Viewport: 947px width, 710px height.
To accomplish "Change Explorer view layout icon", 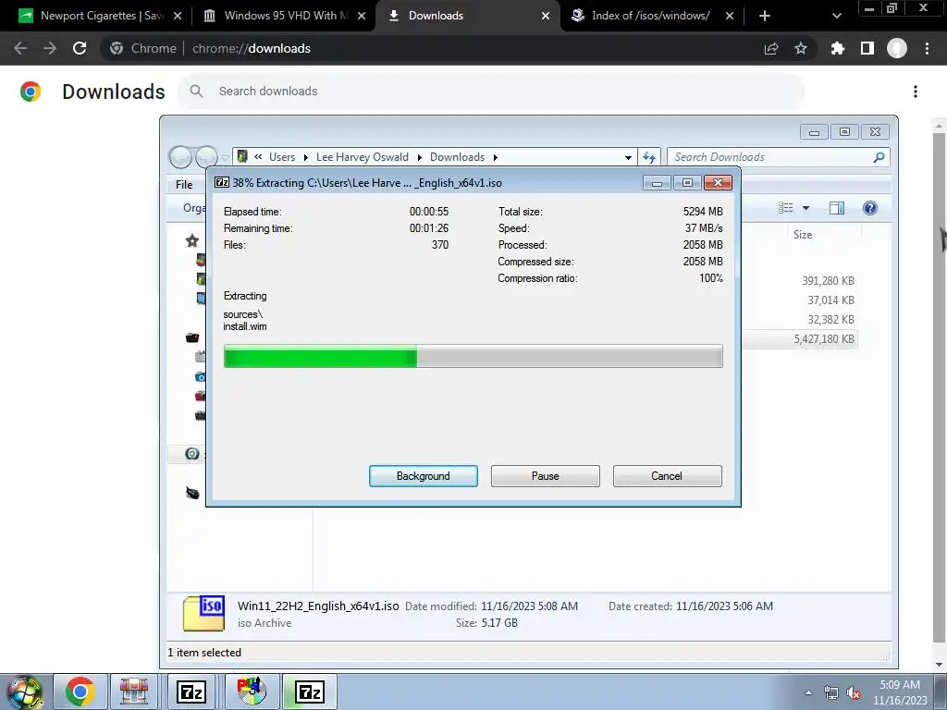I will (786, 208).
